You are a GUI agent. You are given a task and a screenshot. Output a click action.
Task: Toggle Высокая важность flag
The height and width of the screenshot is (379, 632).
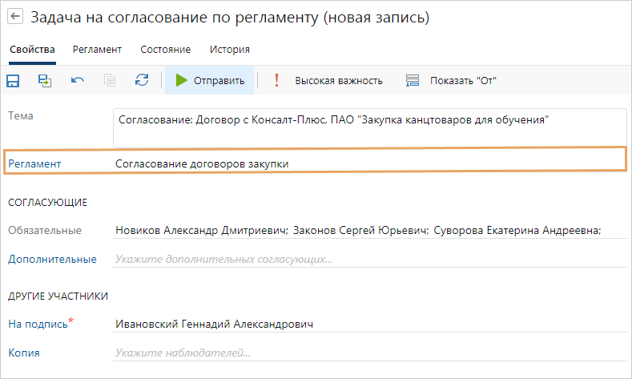pos(328,80)
